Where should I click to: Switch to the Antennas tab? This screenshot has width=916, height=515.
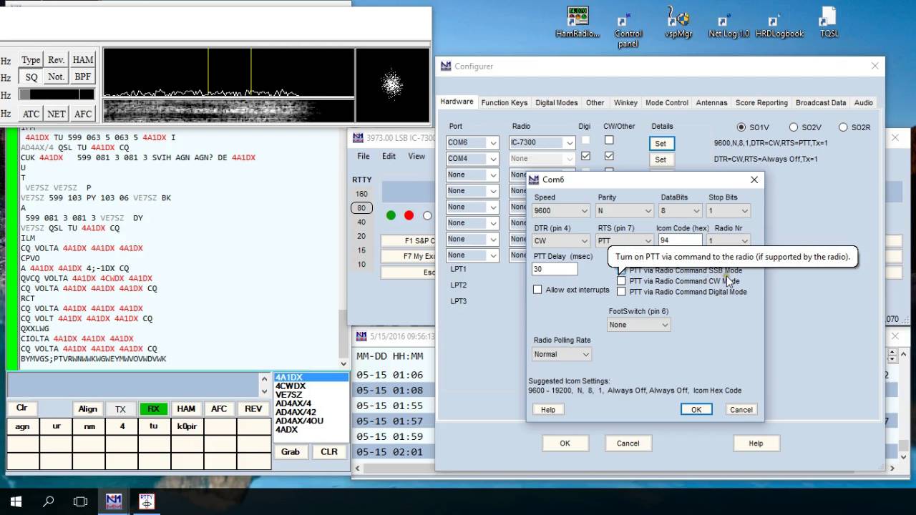(712, 103)
